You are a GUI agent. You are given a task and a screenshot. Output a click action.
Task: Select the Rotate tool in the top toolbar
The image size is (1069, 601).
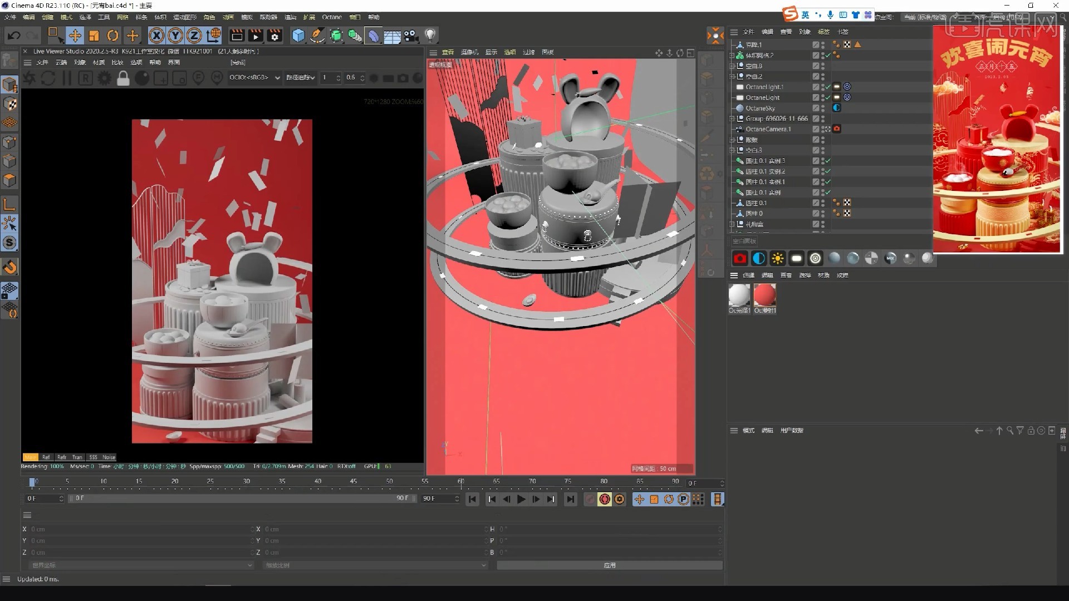tap(112, 36)
